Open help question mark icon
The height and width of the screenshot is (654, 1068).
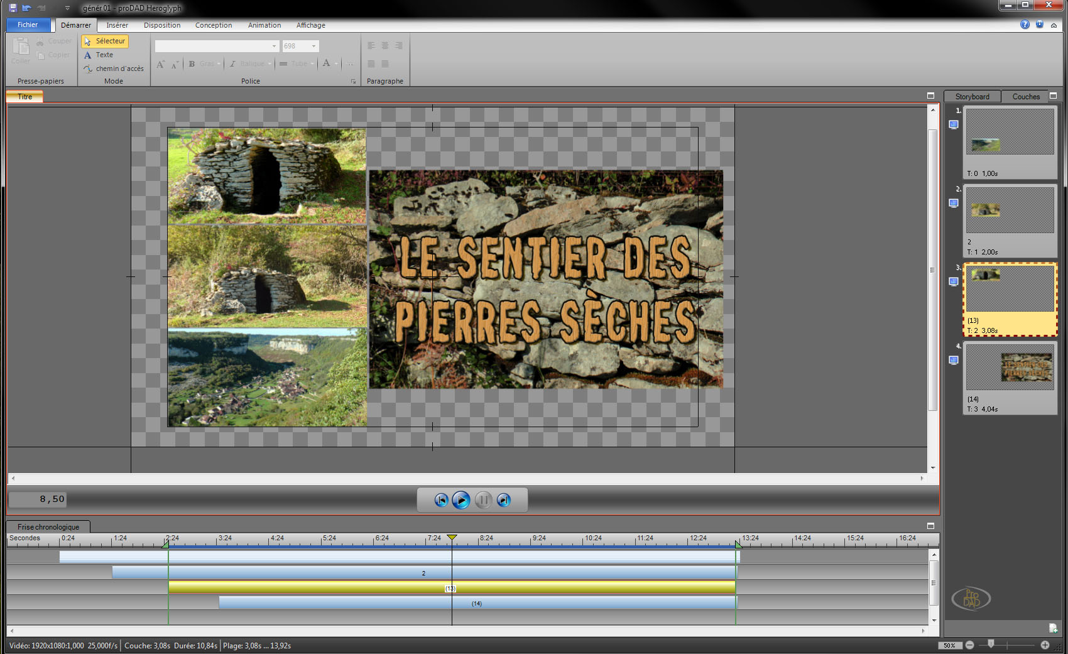click(1025, 25)
